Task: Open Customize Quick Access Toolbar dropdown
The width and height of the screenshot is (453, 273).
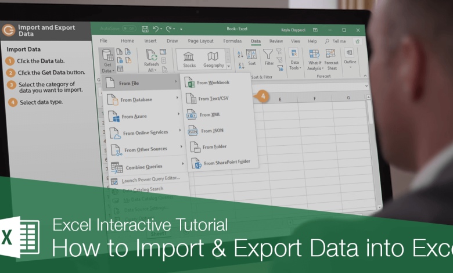Action: click(181, 29)
